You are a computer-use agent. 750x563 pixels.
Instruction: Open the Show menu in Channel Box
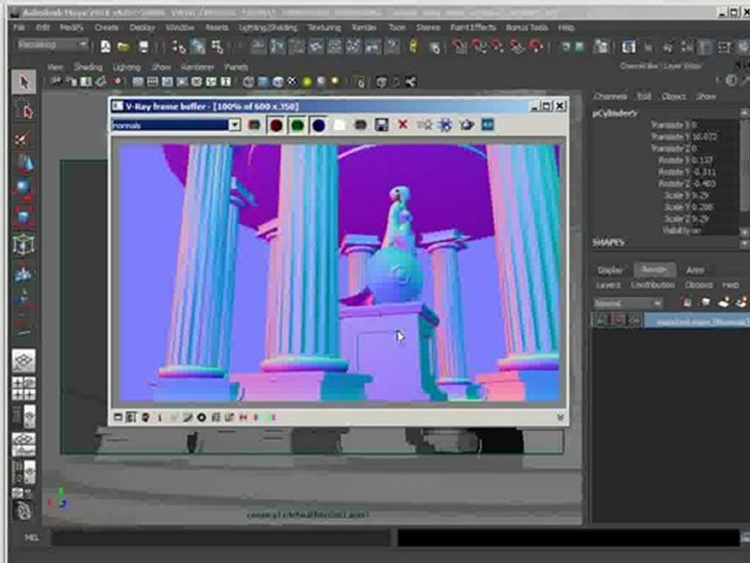point(705,97)
